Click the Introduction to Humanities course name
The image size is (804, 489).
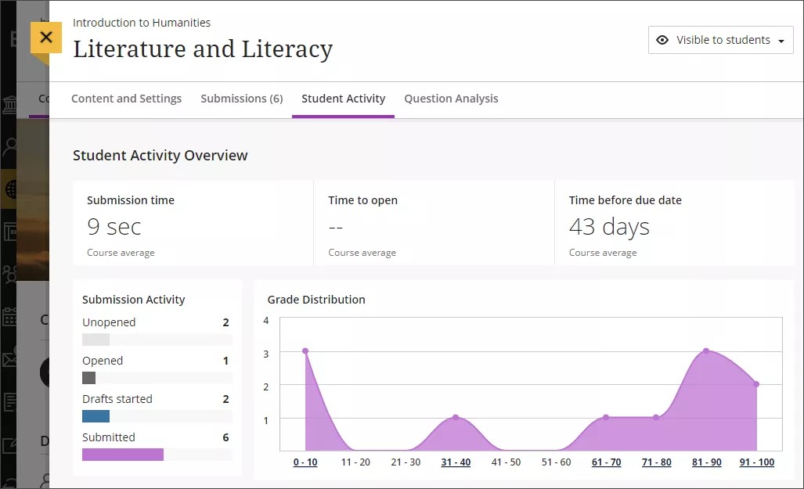[141, 23]
